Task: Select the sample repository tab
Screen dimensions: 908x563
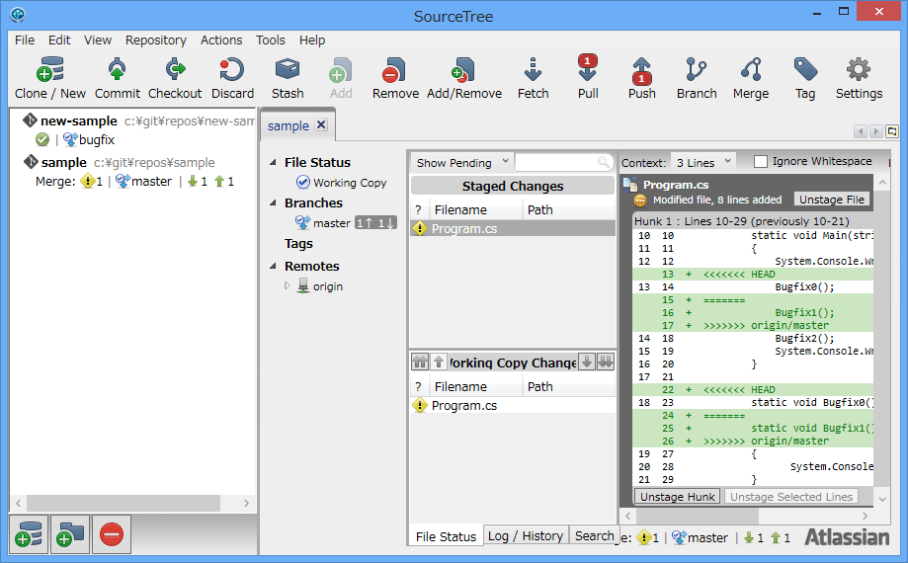Action: (289, 125)
